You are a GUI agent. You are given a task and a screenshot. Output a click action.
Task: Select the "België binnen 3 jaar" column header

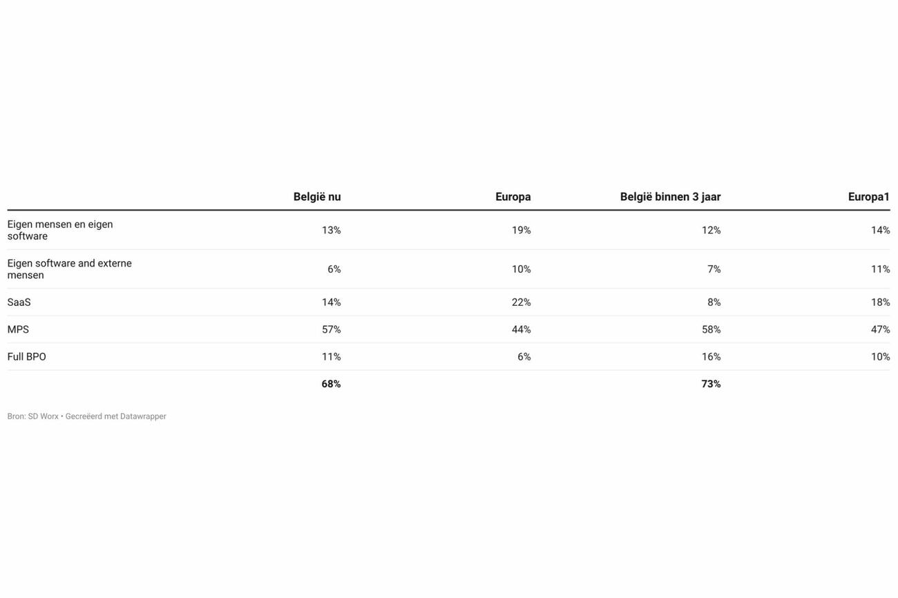click(670, 197)
